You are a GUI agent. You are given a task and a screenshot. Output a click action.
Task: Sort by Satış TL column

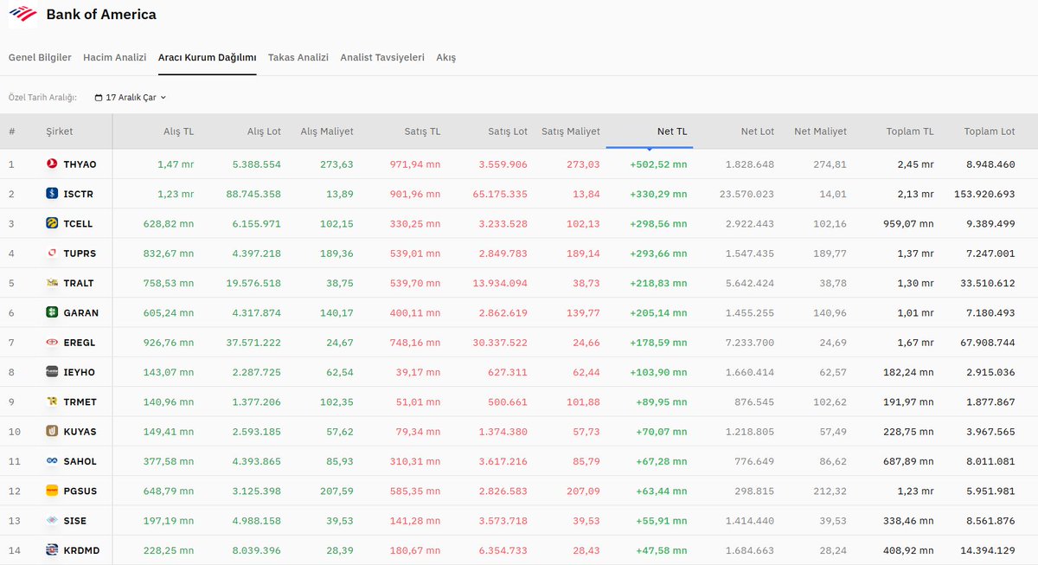point(423,132)
